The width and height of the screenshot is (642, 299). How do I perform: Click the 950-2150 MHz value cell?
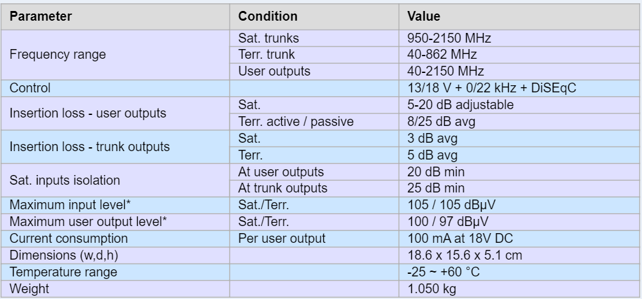(519, 38)
